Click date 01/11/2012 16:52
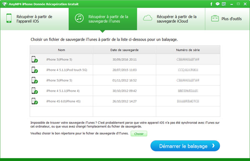The height and width of the screenshot is (161, 250). (x=125, y=80)
